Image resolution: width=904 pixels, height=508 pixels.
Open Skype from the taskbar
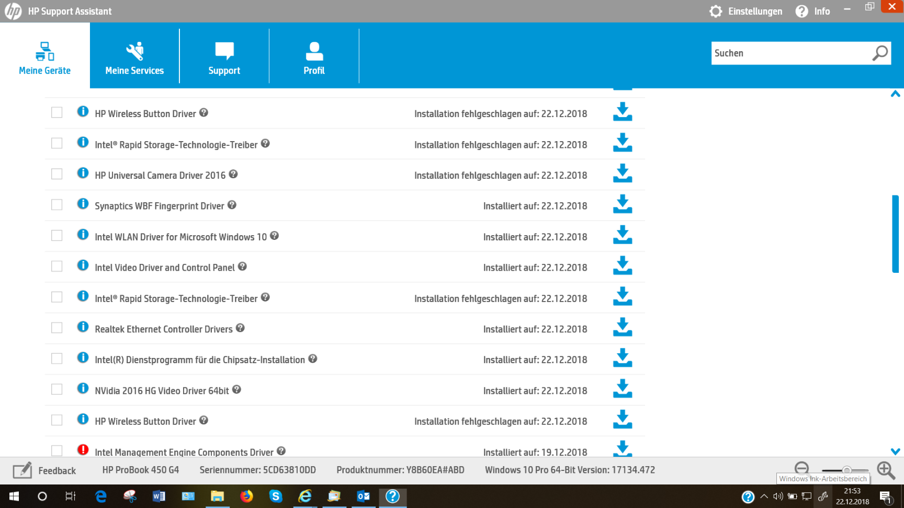(x=276, y=497)
